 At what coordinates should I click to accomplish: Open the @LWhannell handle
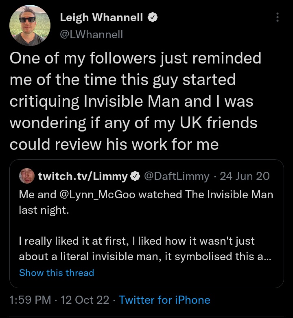pos(92,34)
